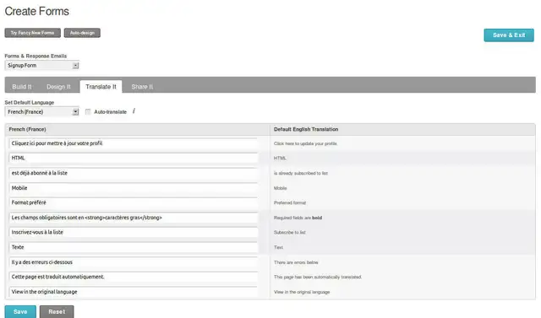Edit the 'Il y a des erreurs ci-dessous' field

point(134,262)
